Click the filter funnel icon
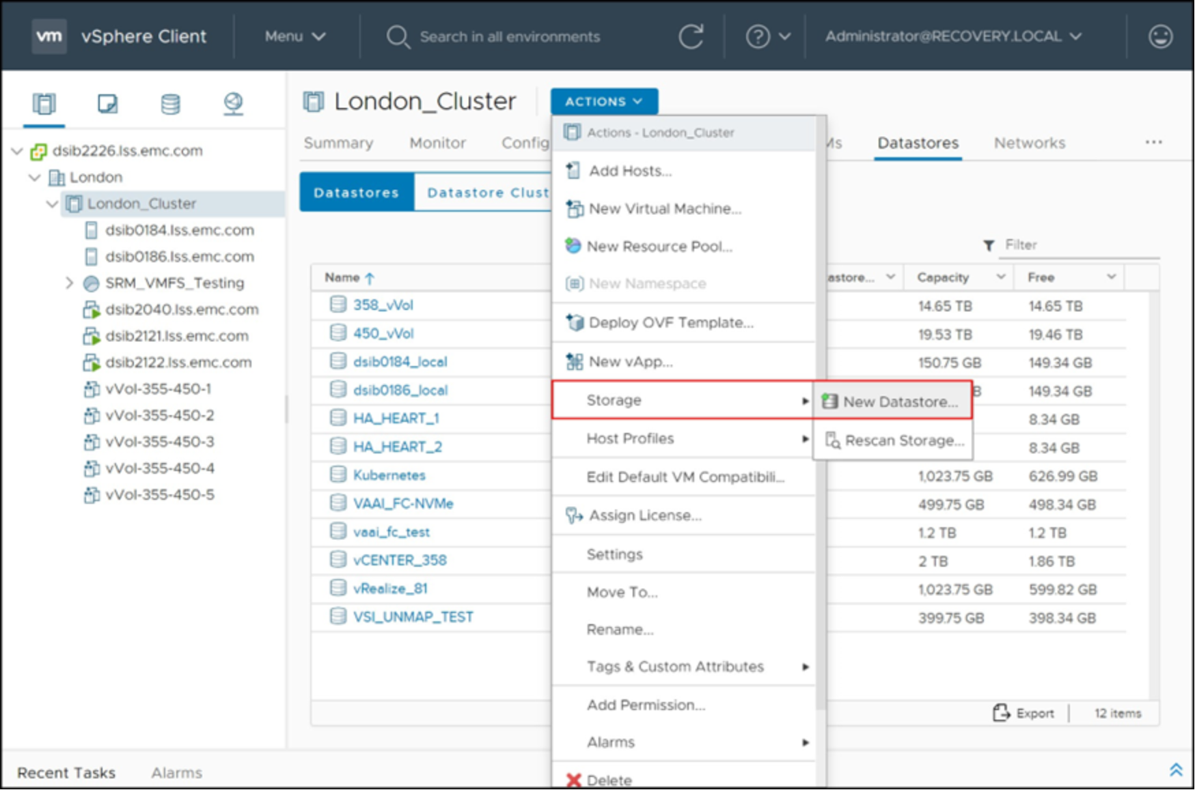Image resolution: width=1195 pixels, height=790 pixels. 988,245
